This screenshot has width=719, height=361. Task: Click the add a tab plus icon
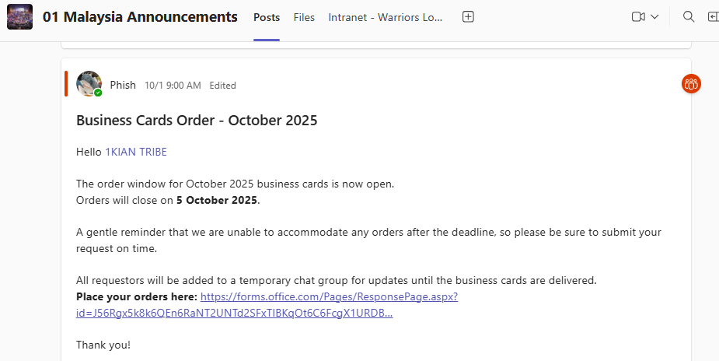point(468,17)
